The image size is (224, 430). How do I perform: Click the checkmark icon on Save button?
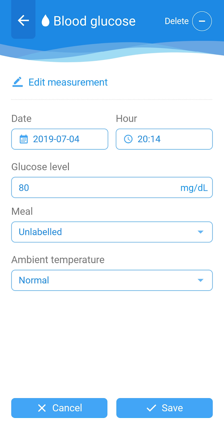(x=151, y=408)
